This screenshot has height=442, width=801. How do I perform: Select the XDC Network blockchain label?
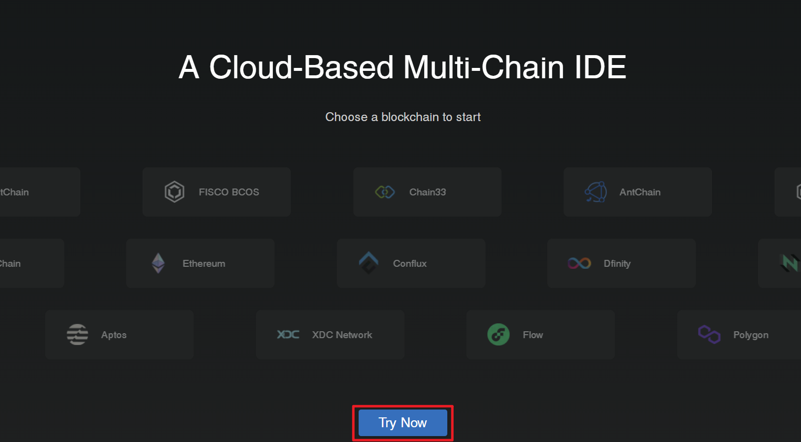point(342,335)
